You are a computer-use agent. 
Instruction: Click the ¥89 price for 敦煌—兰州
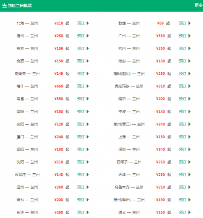tap(160, 23)
